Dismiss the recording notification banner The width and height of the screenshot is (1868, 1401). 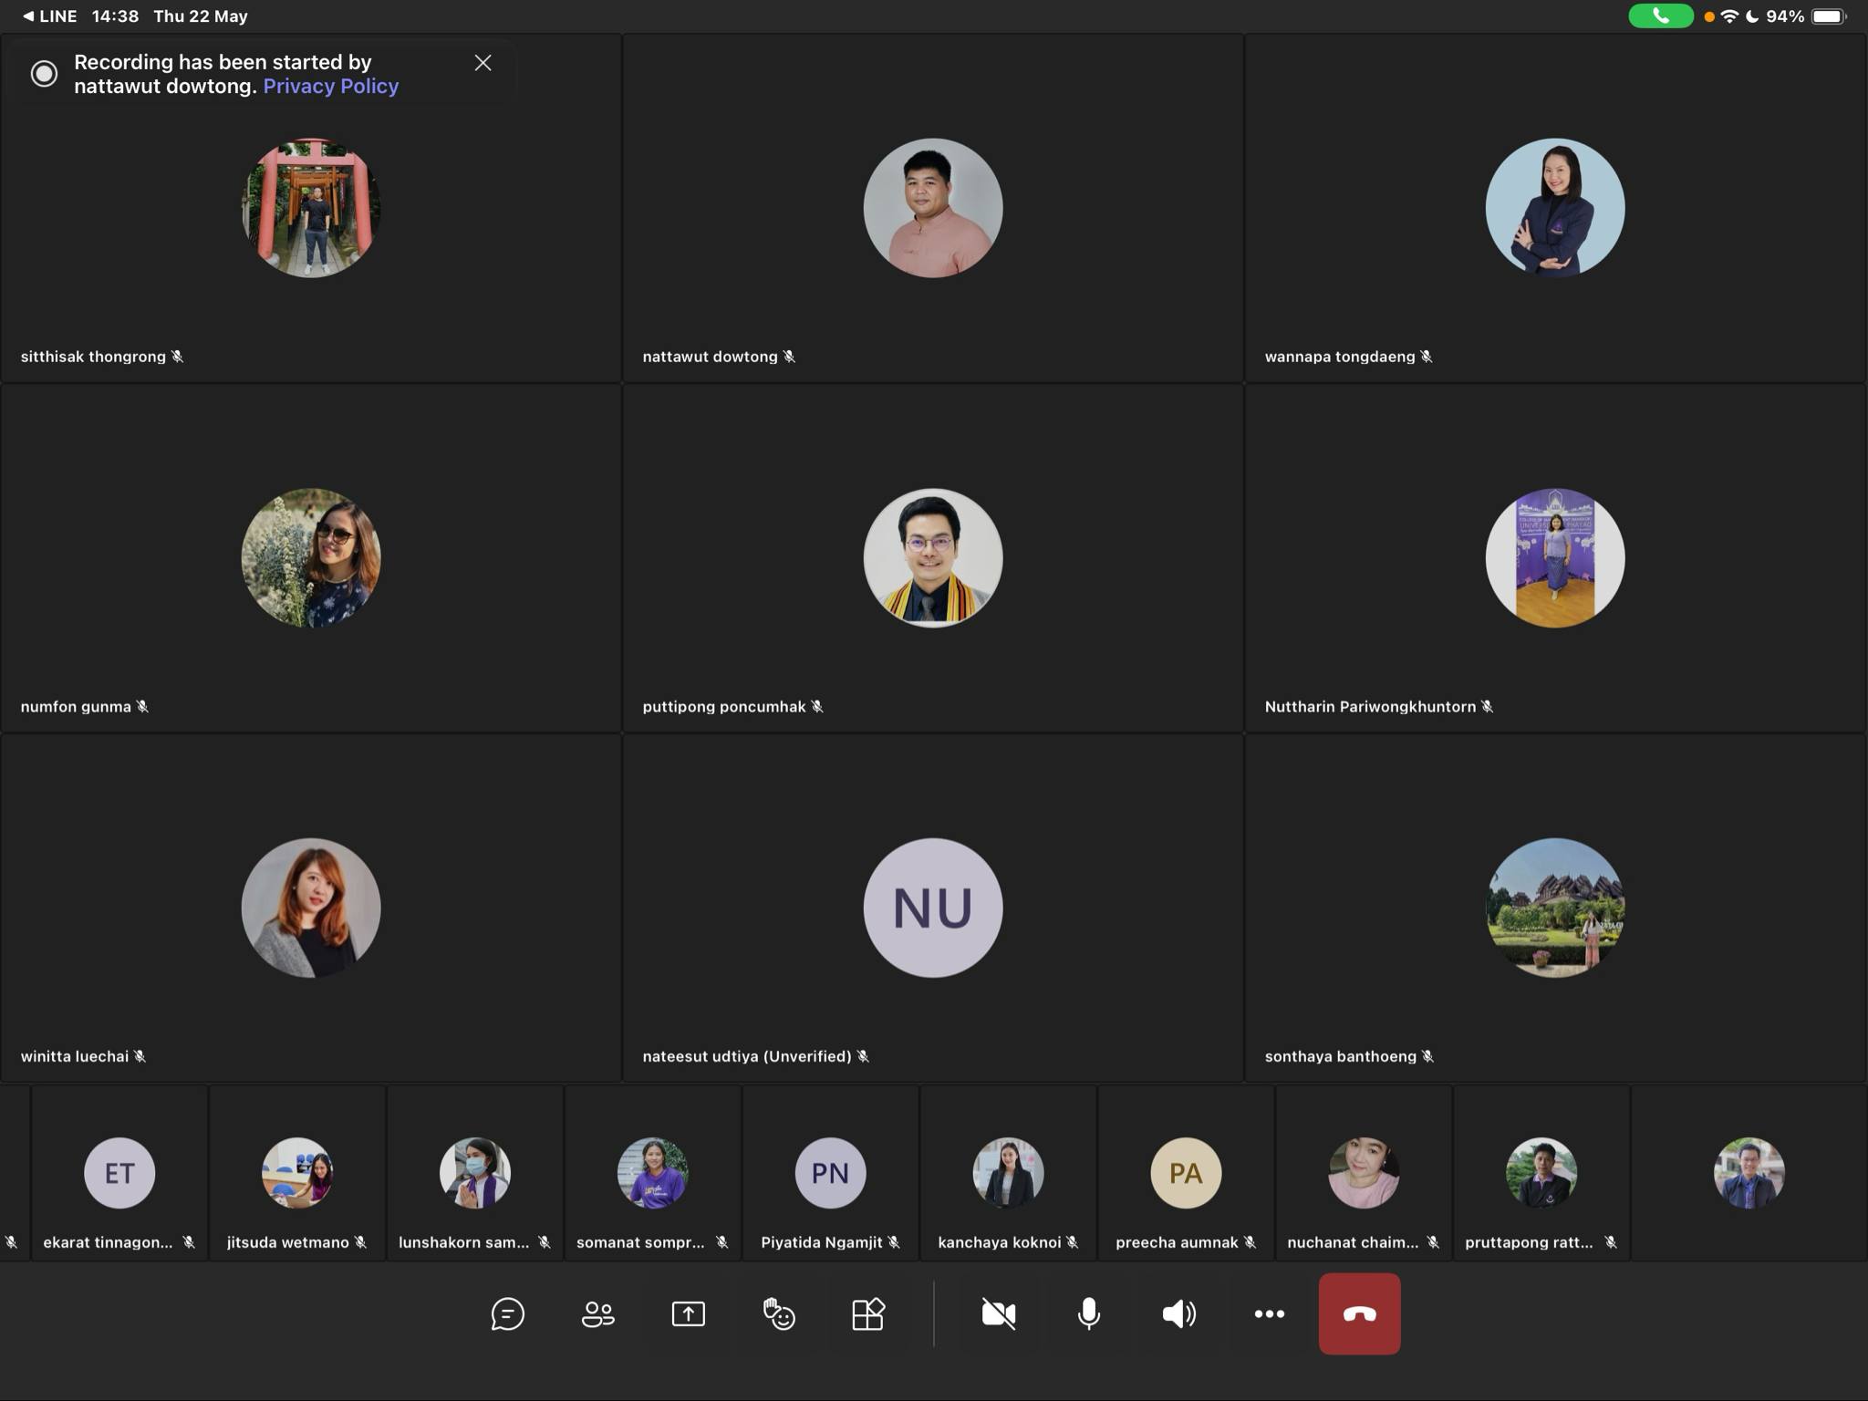[x=483, y=63]
